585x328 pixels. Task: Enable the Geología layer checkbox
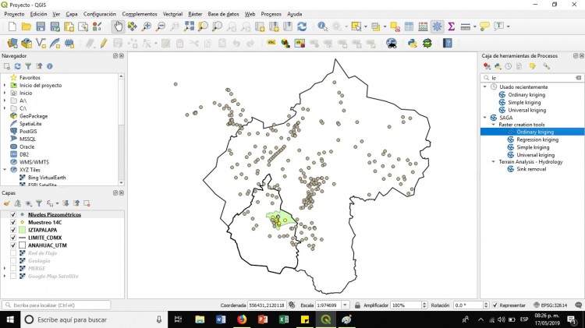[x=13, y=261]
